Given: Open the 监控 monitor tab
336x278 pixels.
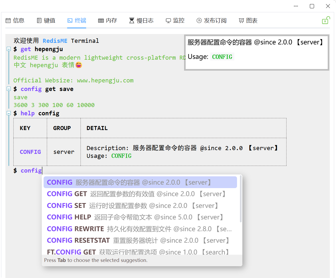Looking at the screenshot, I should [x=175, y=21].
